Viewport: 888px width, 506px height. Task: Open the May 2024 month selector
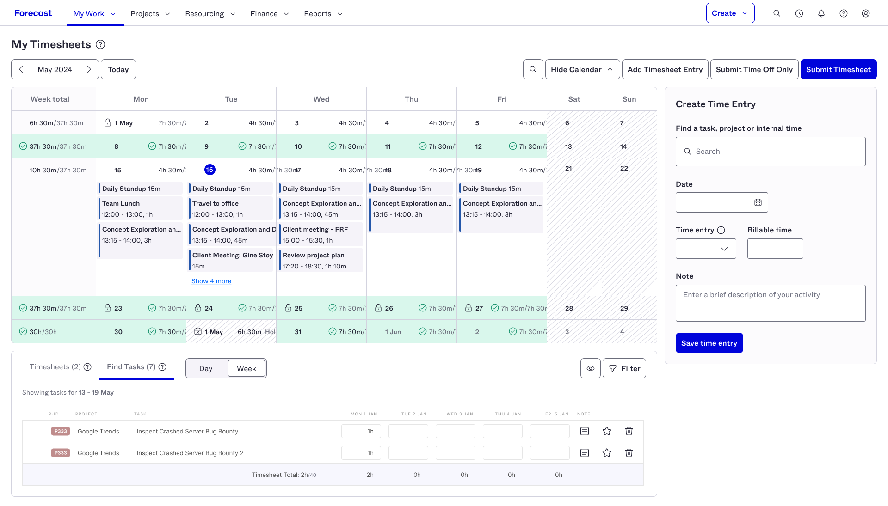(55, 69)
